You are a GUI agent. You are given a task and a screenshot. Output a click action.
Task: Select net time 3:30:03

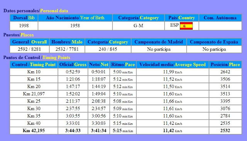(99, 123)
